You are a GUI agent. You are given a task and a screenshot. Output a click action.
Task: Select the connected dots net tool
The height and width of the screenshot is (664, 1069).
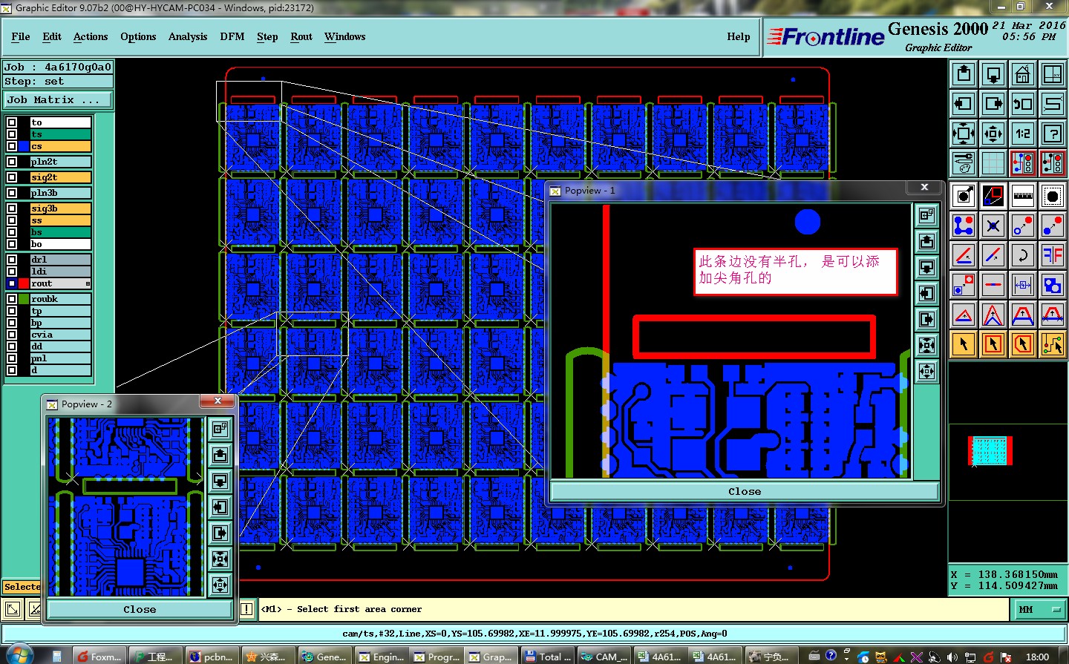pyautogui.click(x=964, y=226)
